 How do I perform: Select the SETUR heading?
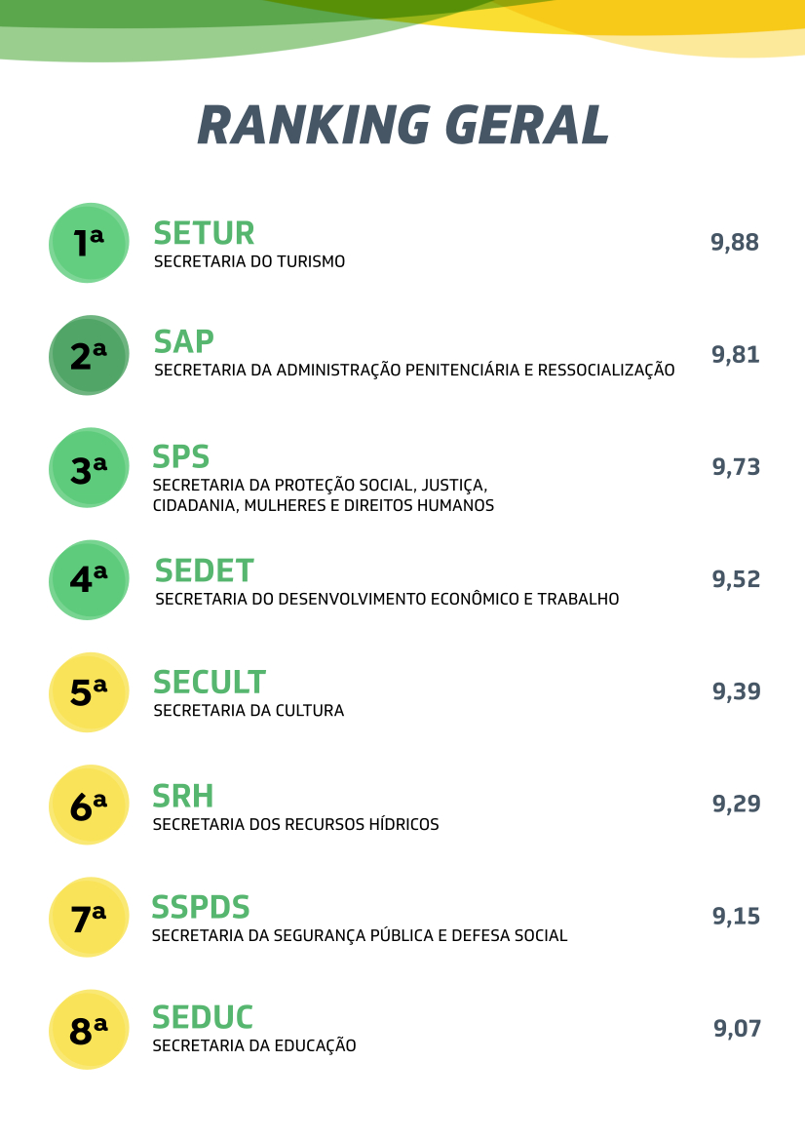204,234
